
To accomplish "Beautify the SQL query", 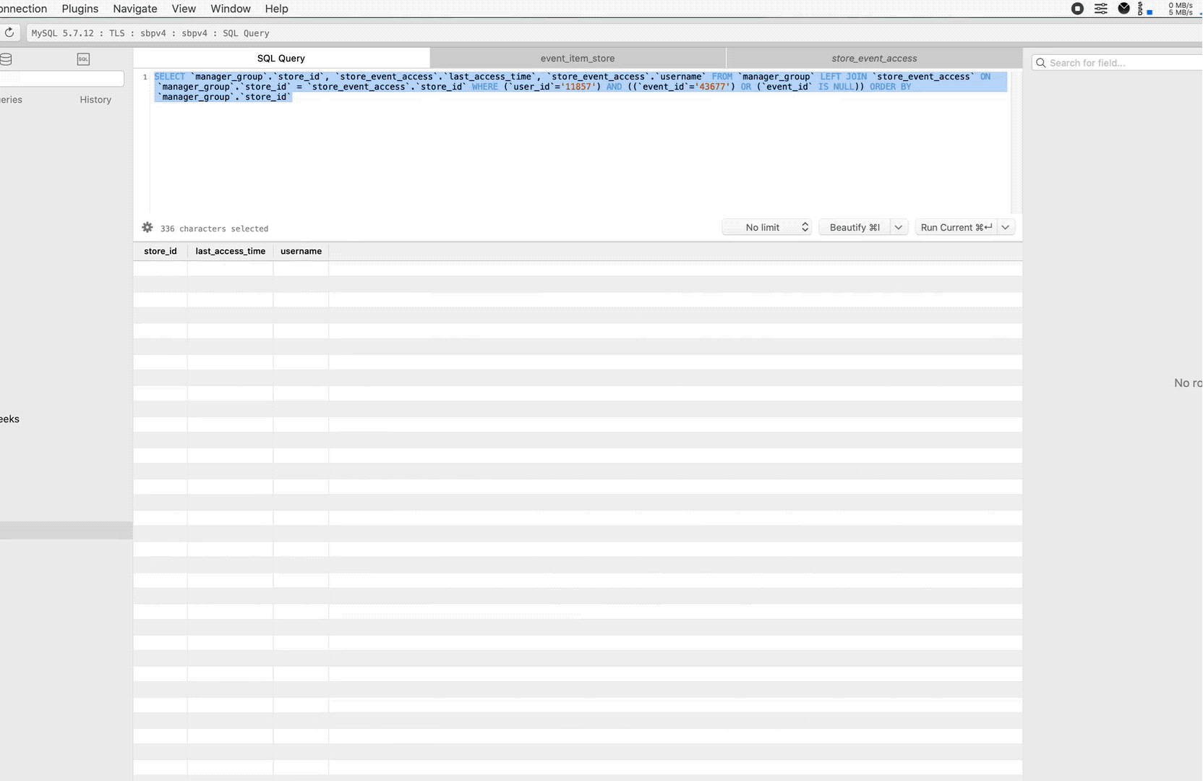I will pyautogui.click(x=853, y=226).
